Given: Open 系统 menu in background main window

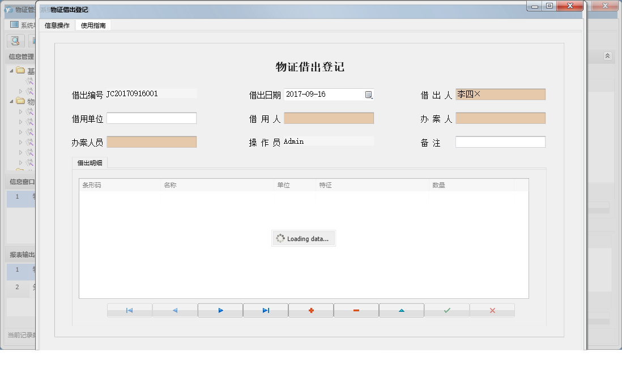Looking at the screenshot, I should click(22, 25).
